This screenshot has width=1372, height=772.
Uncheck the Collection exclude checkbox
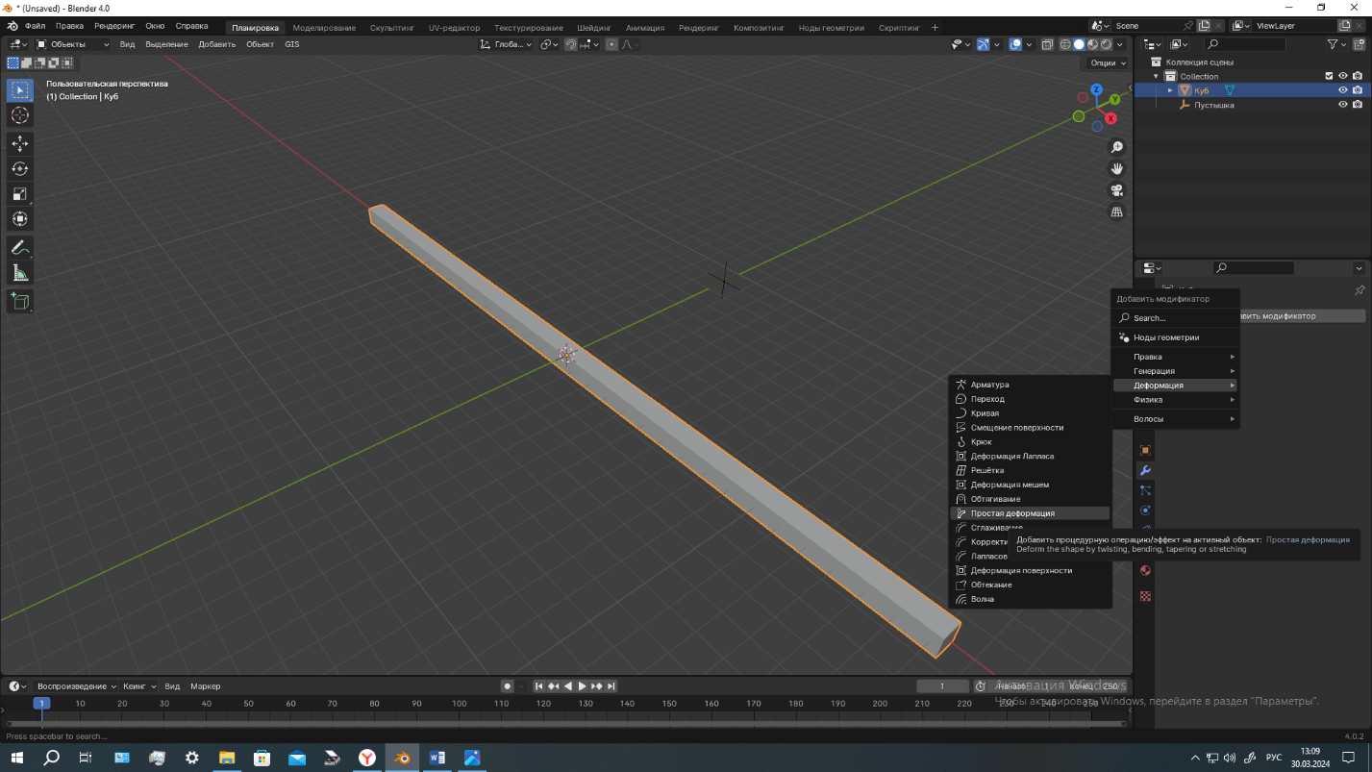[1329, 76]
